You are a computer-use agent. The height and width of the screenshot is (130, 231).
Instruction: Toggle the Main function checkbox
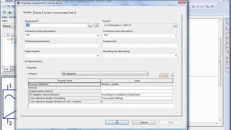pyautogui.click(x=26, y=61)
